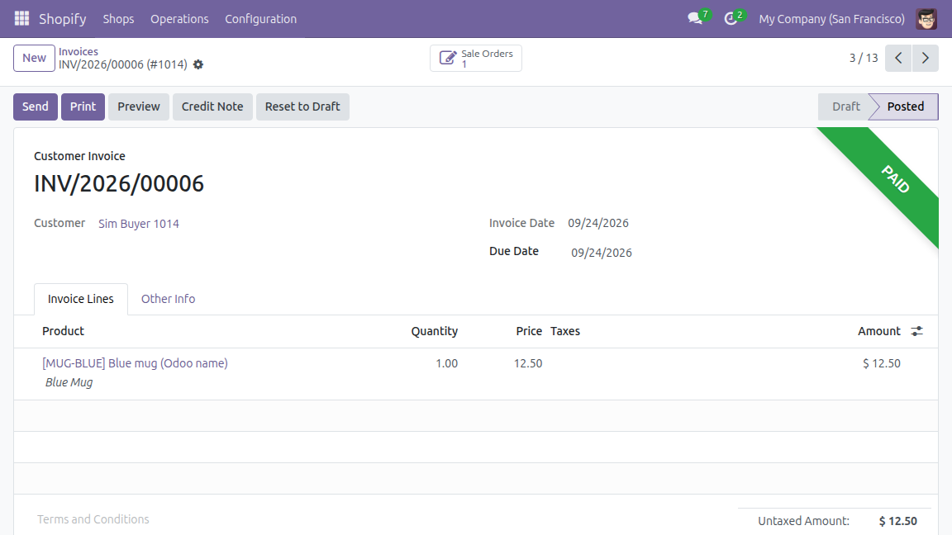Click the Taxes column header

(565, 331)
